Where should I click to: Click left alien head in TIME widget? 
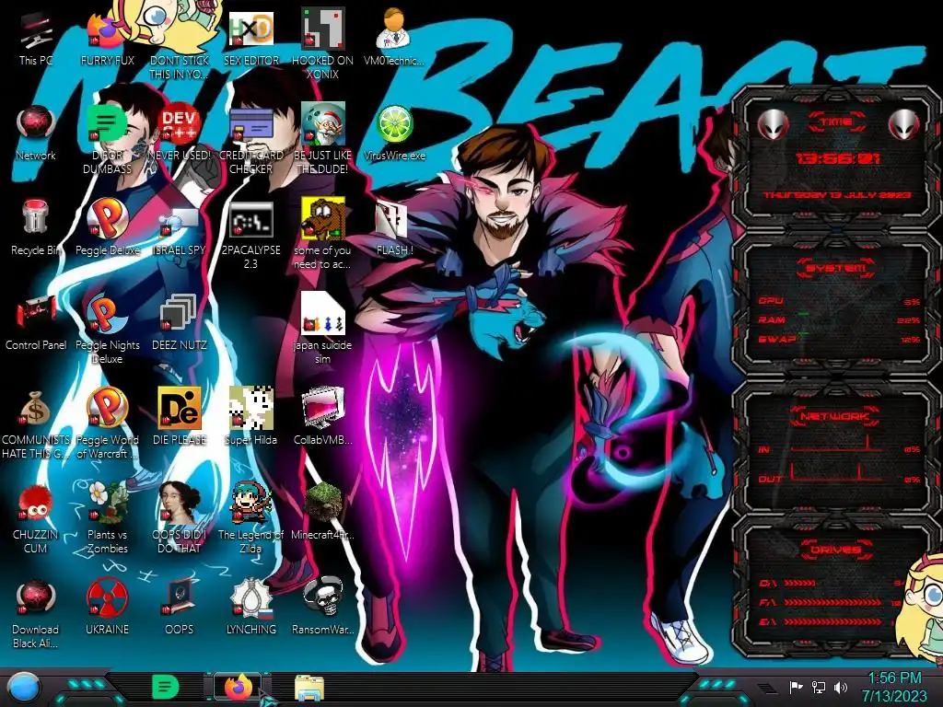pyautogui.click(x=774, y=125)
